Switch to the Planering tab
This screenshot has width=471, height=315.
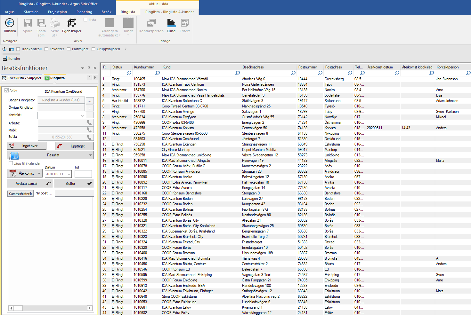(x=85, y=12)
